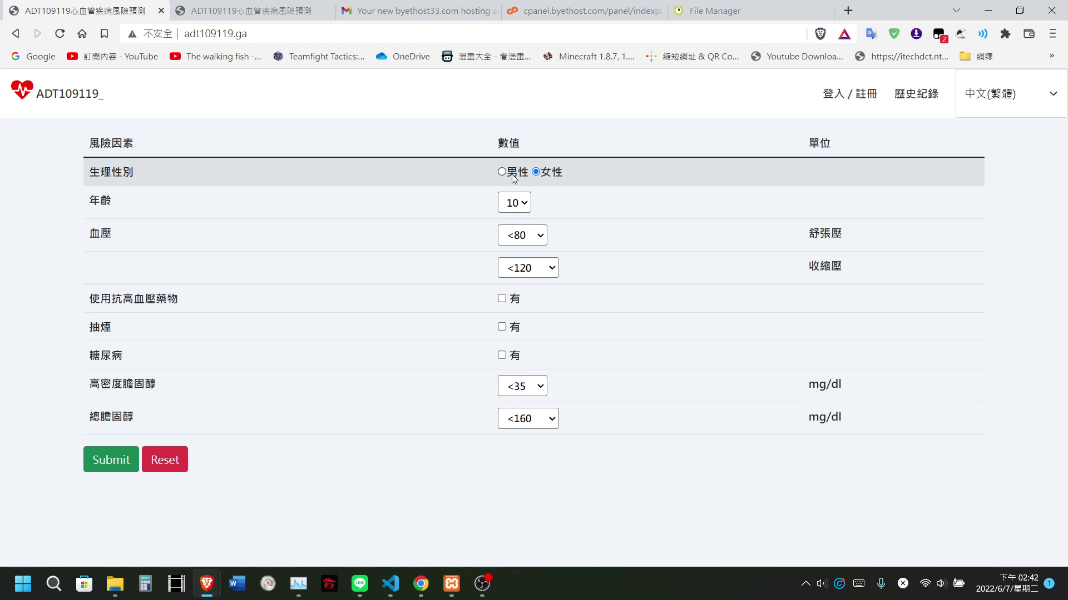Check the 抽煙 有 checkbox
This screenshot has width=1068, height=600.
point(502,327)
